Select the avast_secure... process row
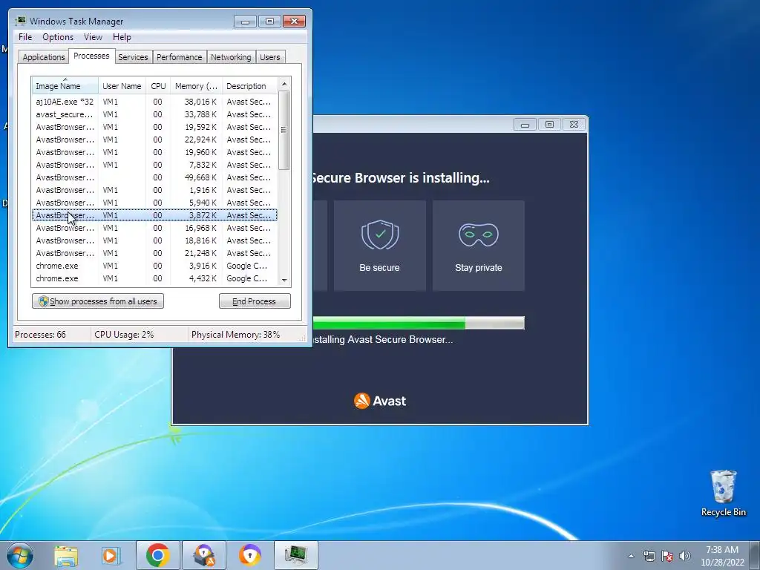The image size is (760, 570). pos(154,114)
